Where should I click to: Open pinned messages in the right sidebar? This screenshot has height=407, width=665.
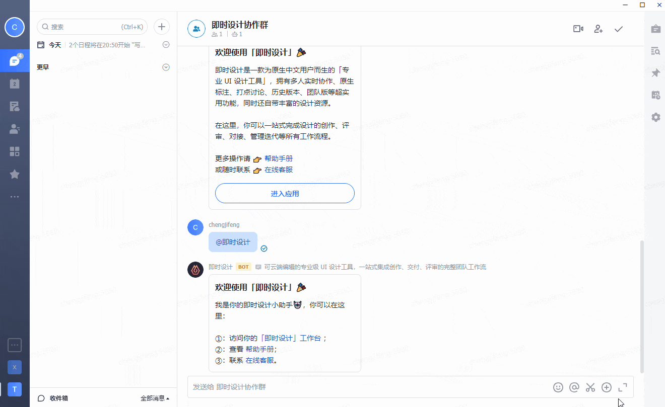point(655,73)
